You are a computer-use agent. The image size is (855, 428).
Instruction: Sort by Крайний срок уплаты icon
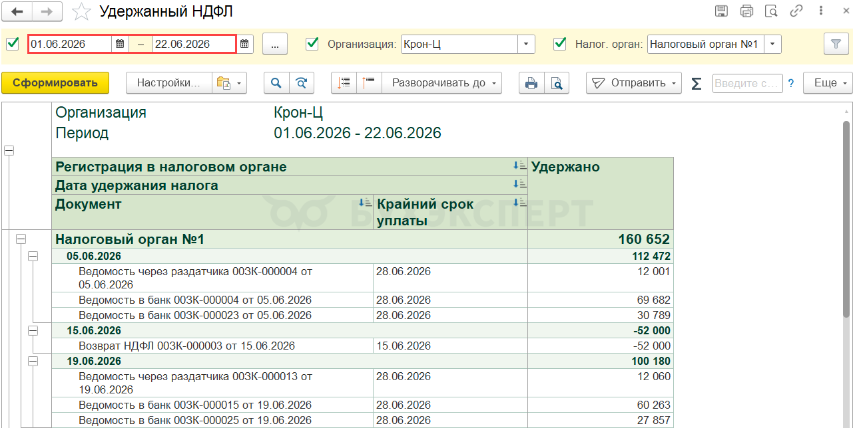pyautogui.click(x=520, y=203)
